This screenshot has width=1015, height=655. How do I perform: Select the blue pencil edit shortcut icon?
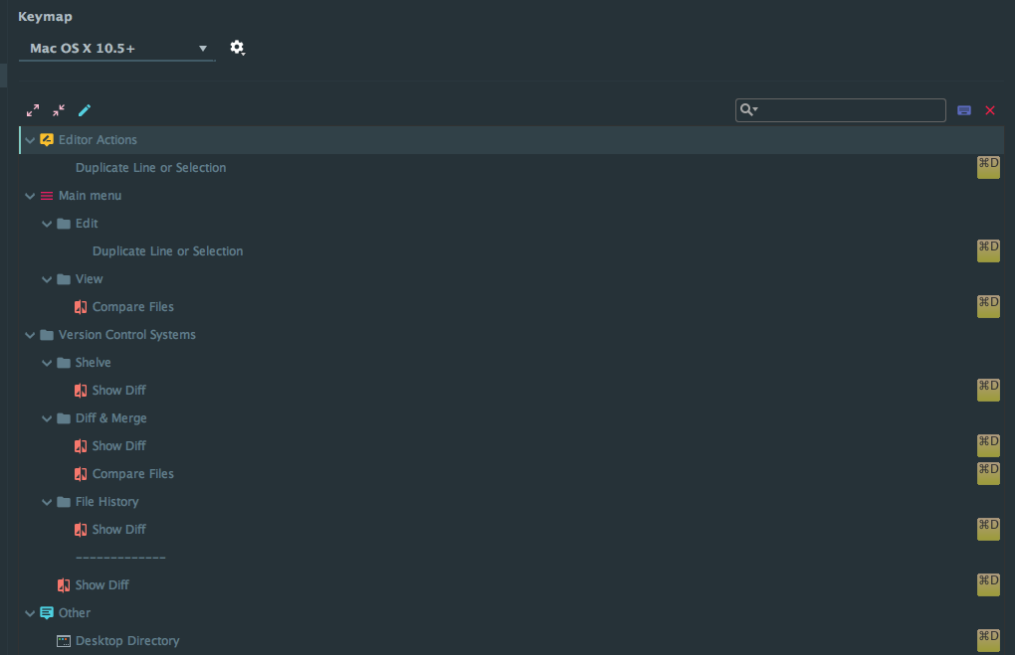pos(85,110)
